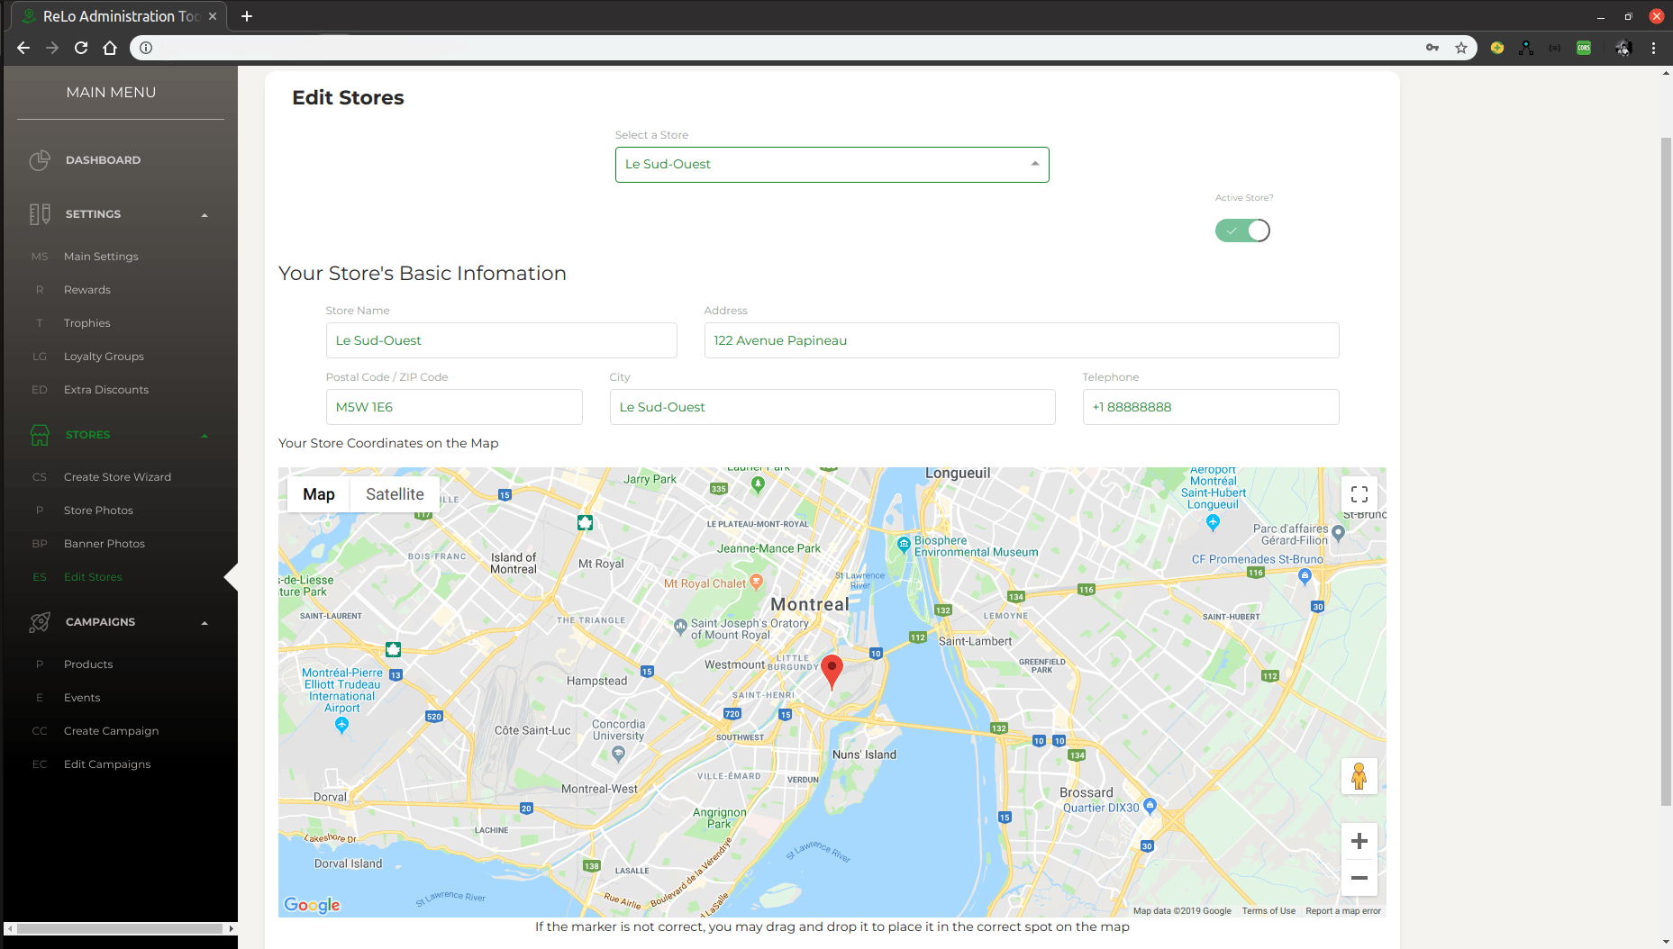Select Edit Campaigns in the sidebar menu
1673x949 pixels.
point(107,764)
